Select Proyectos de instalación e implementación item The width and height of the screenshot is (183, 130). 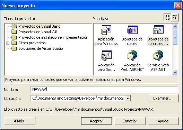(53, 37)
